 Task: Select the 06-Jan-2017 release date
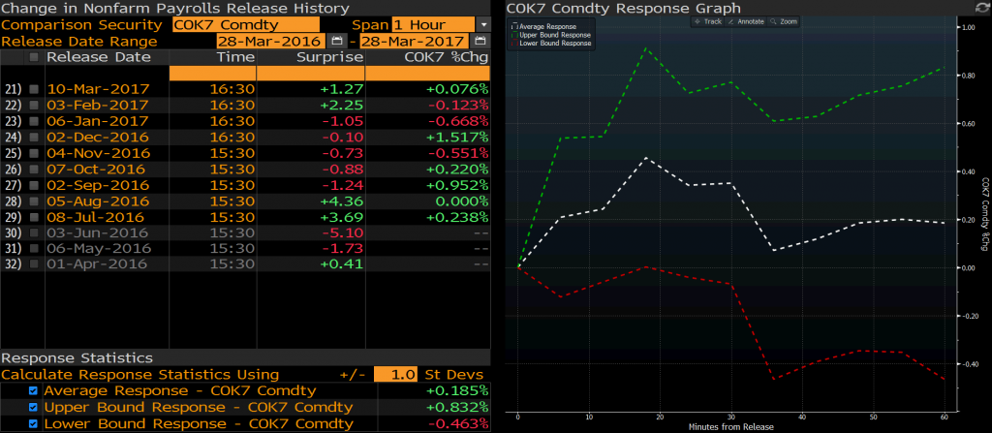click(x=98, y=121)
